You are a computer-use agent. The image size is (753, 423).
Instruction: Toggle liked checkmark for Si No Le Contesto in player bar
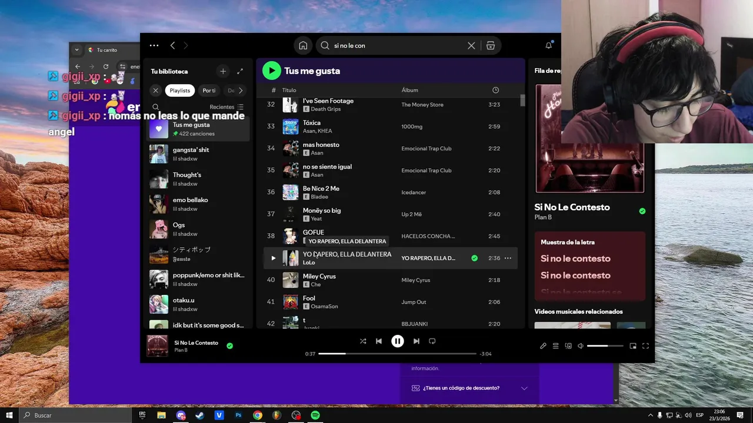coord(230,346)
